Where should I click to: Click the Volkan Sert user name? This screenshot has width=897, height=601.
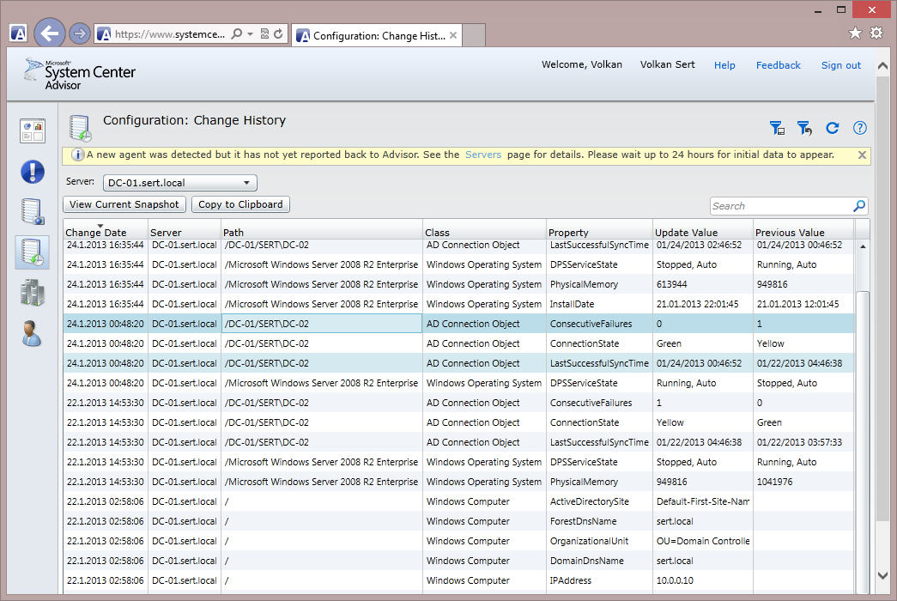[667, 64]
